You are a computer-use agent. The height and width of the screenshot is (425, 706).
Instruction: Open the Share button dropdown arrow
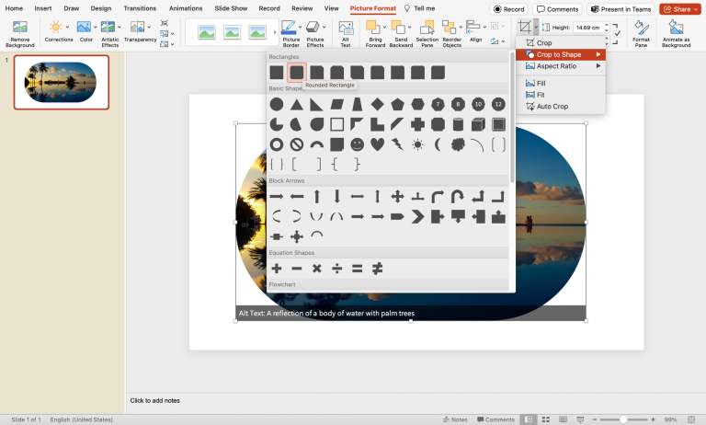696,9
